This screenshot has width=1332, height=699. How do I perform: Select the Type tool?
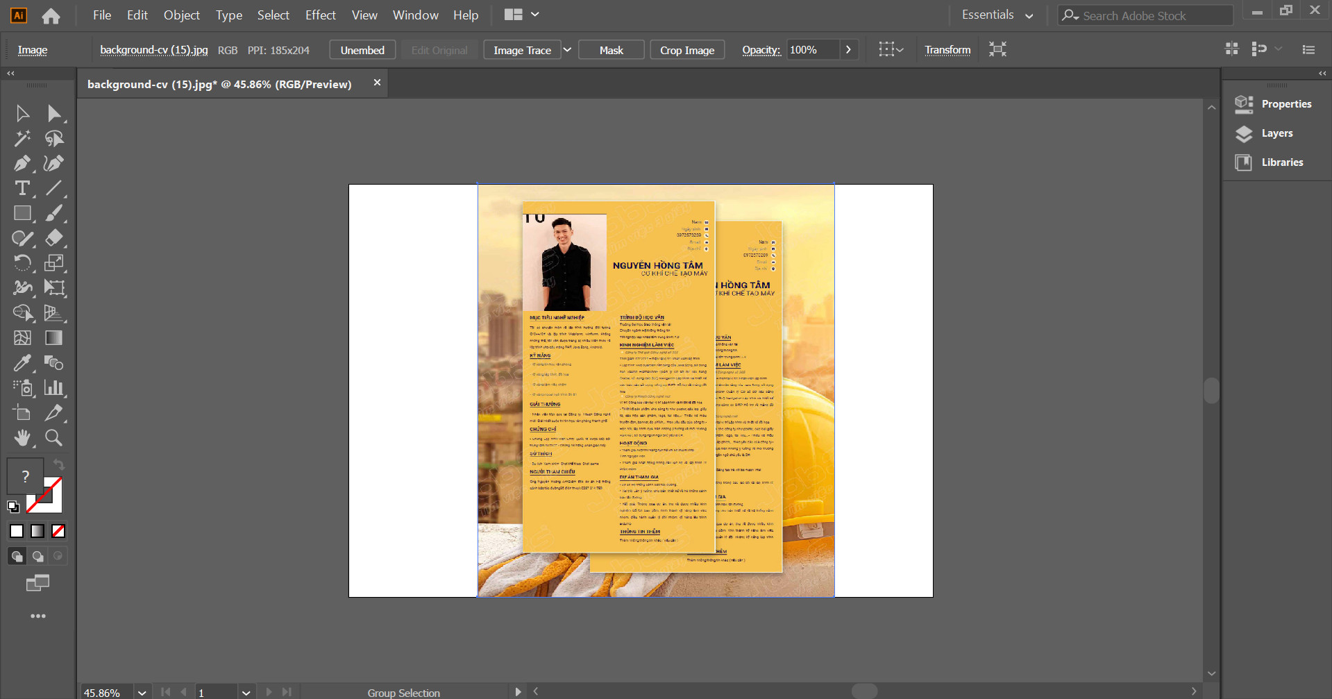[x=22, y=188]
